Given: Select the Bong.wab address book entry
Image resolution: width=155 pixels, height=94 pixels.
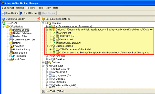Looking at the screenshot, I should tap(104, 52).
